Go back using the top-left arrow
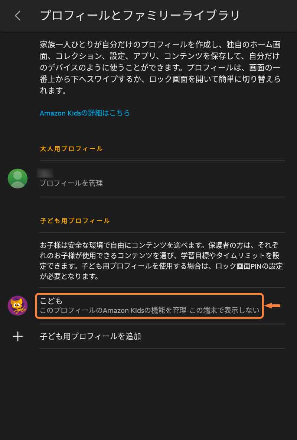The image size is (297, 440). coord(18,16)
